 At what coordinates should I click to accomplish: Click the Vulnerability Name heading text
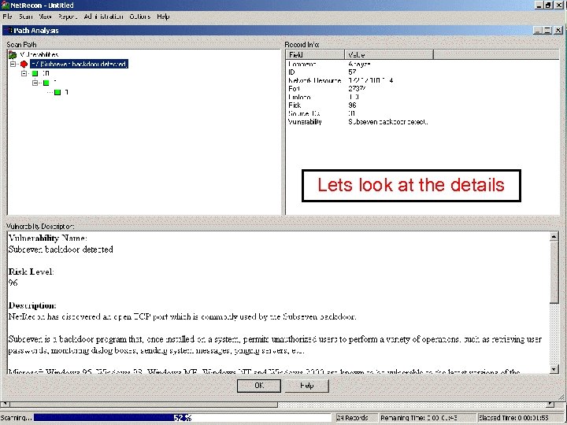[x=48, y=238]
